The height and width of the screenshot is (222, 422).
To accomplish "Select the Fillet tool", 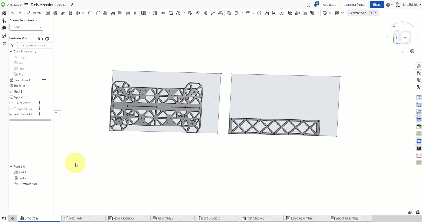I will tap(90, 13).
